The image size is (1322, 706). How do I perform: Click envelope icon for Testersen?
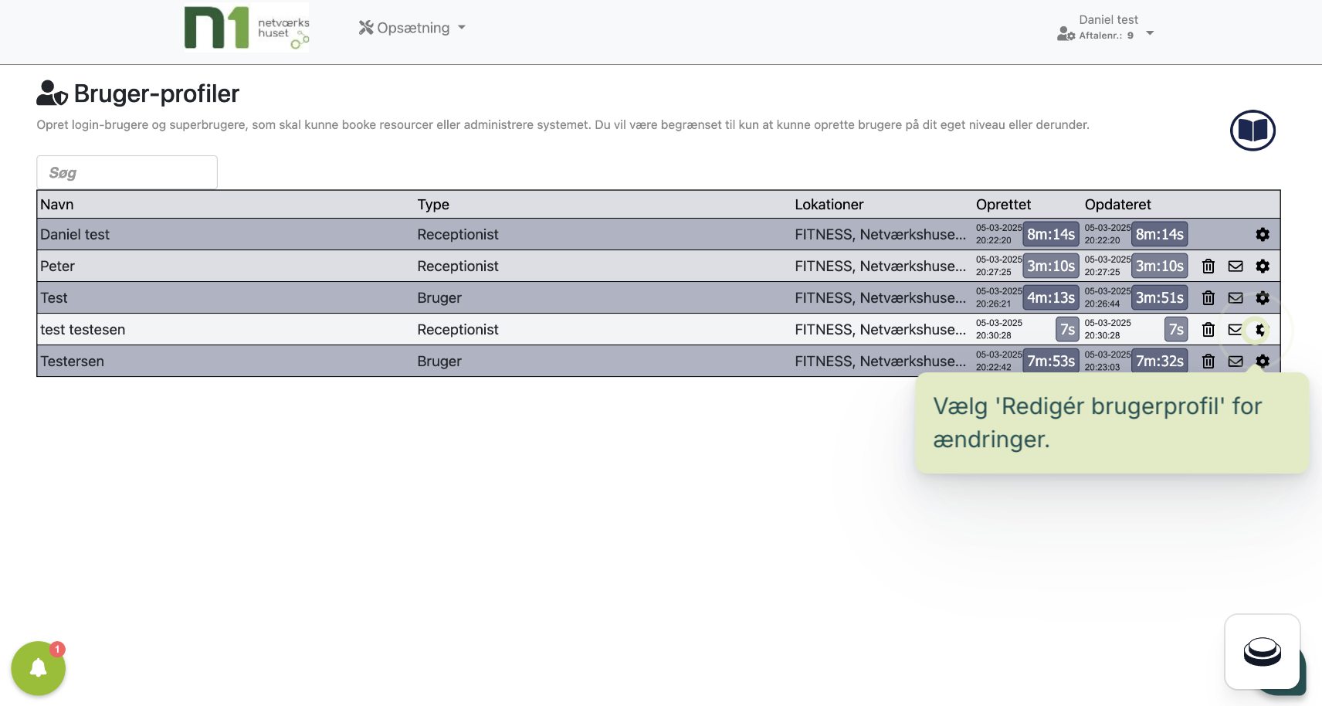(1236, 361)
